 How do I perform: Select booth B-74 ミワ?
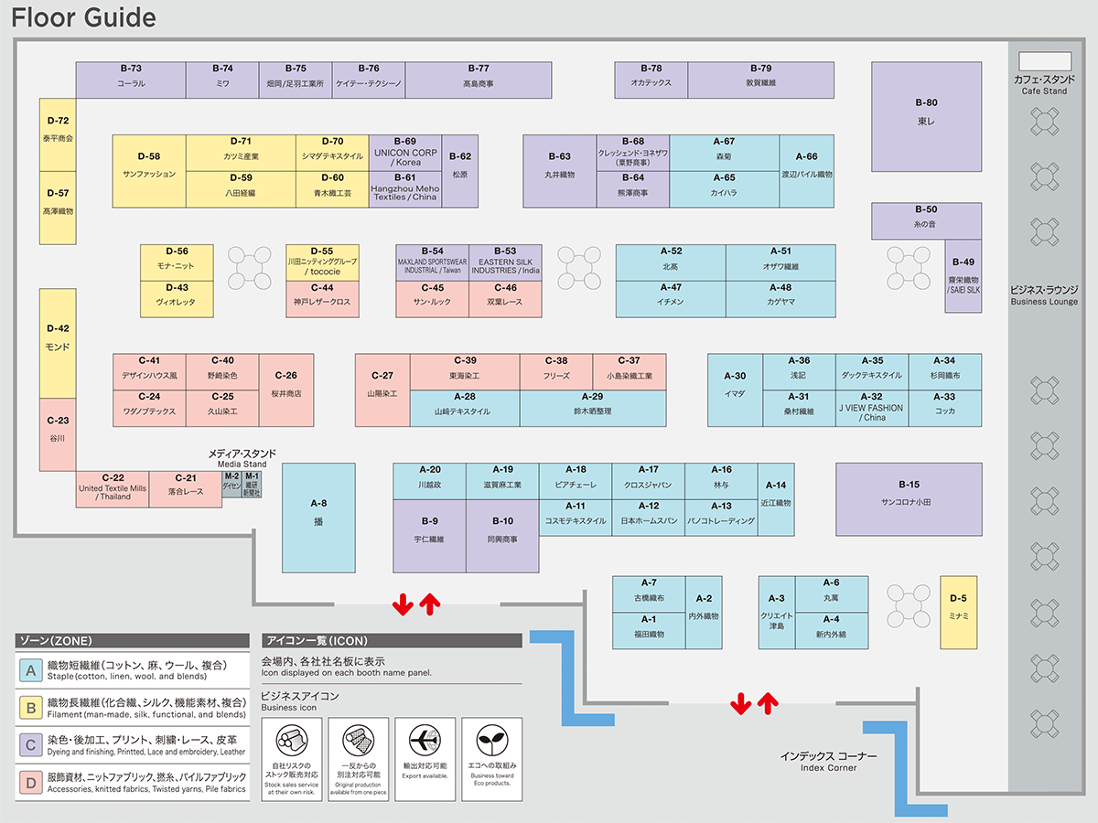click(222, 80)
